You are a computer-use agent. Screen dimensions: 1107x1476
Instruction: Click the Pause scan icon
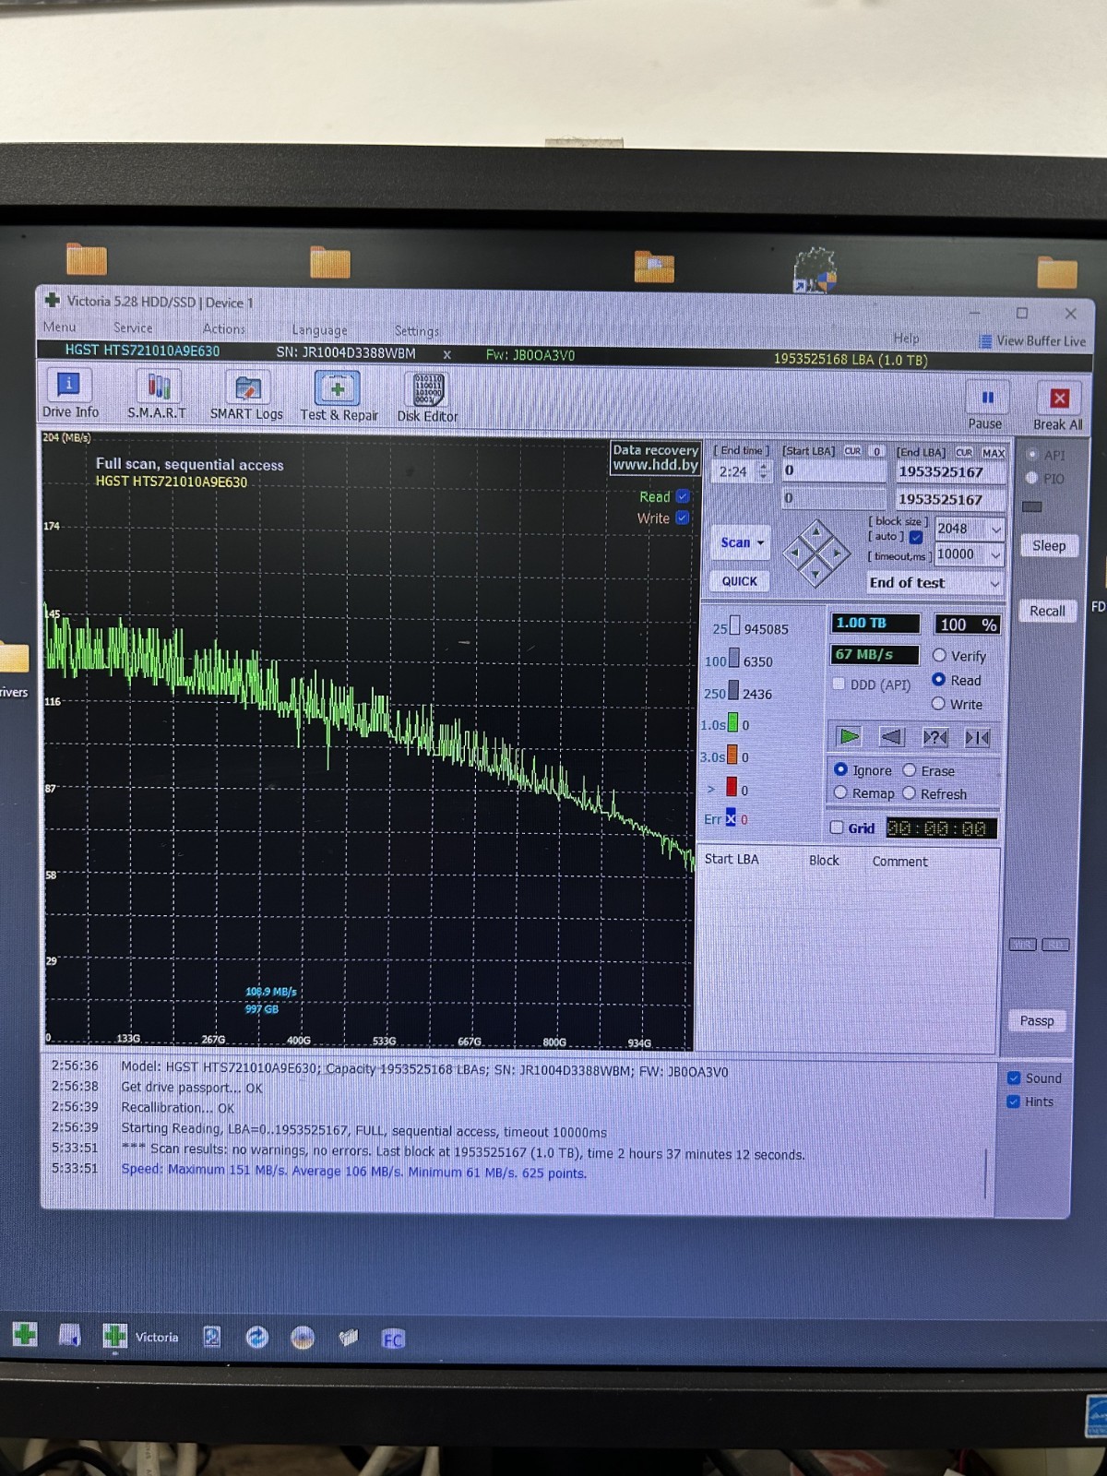tap(985, 405)
